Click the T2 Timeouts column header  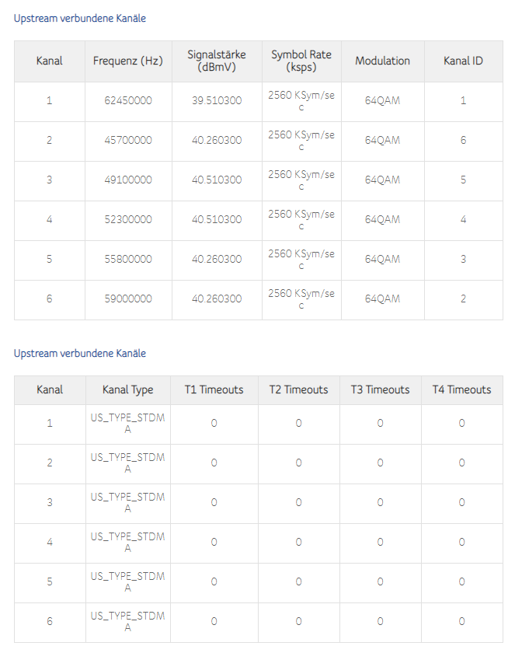tap(298, 389)
